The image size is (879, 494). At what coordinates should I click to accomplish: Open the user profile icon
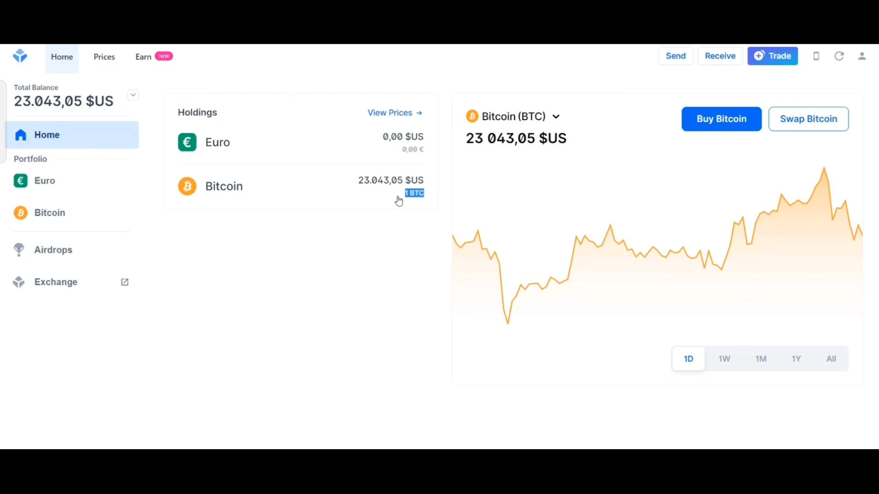coord(862,56)
